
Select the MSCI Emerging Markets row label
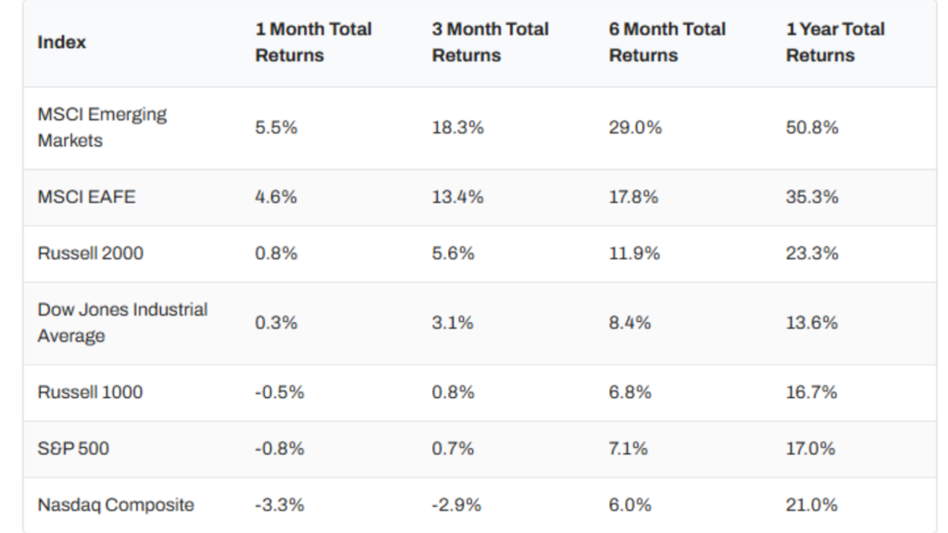click(x=102, y=128)
